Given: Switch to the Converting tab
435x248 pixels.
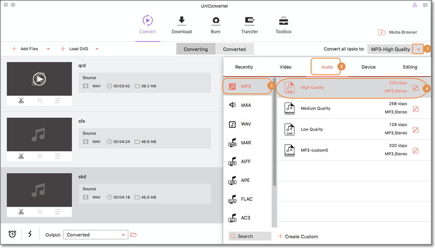Looking at the screenshot, I should click(195, 49).
